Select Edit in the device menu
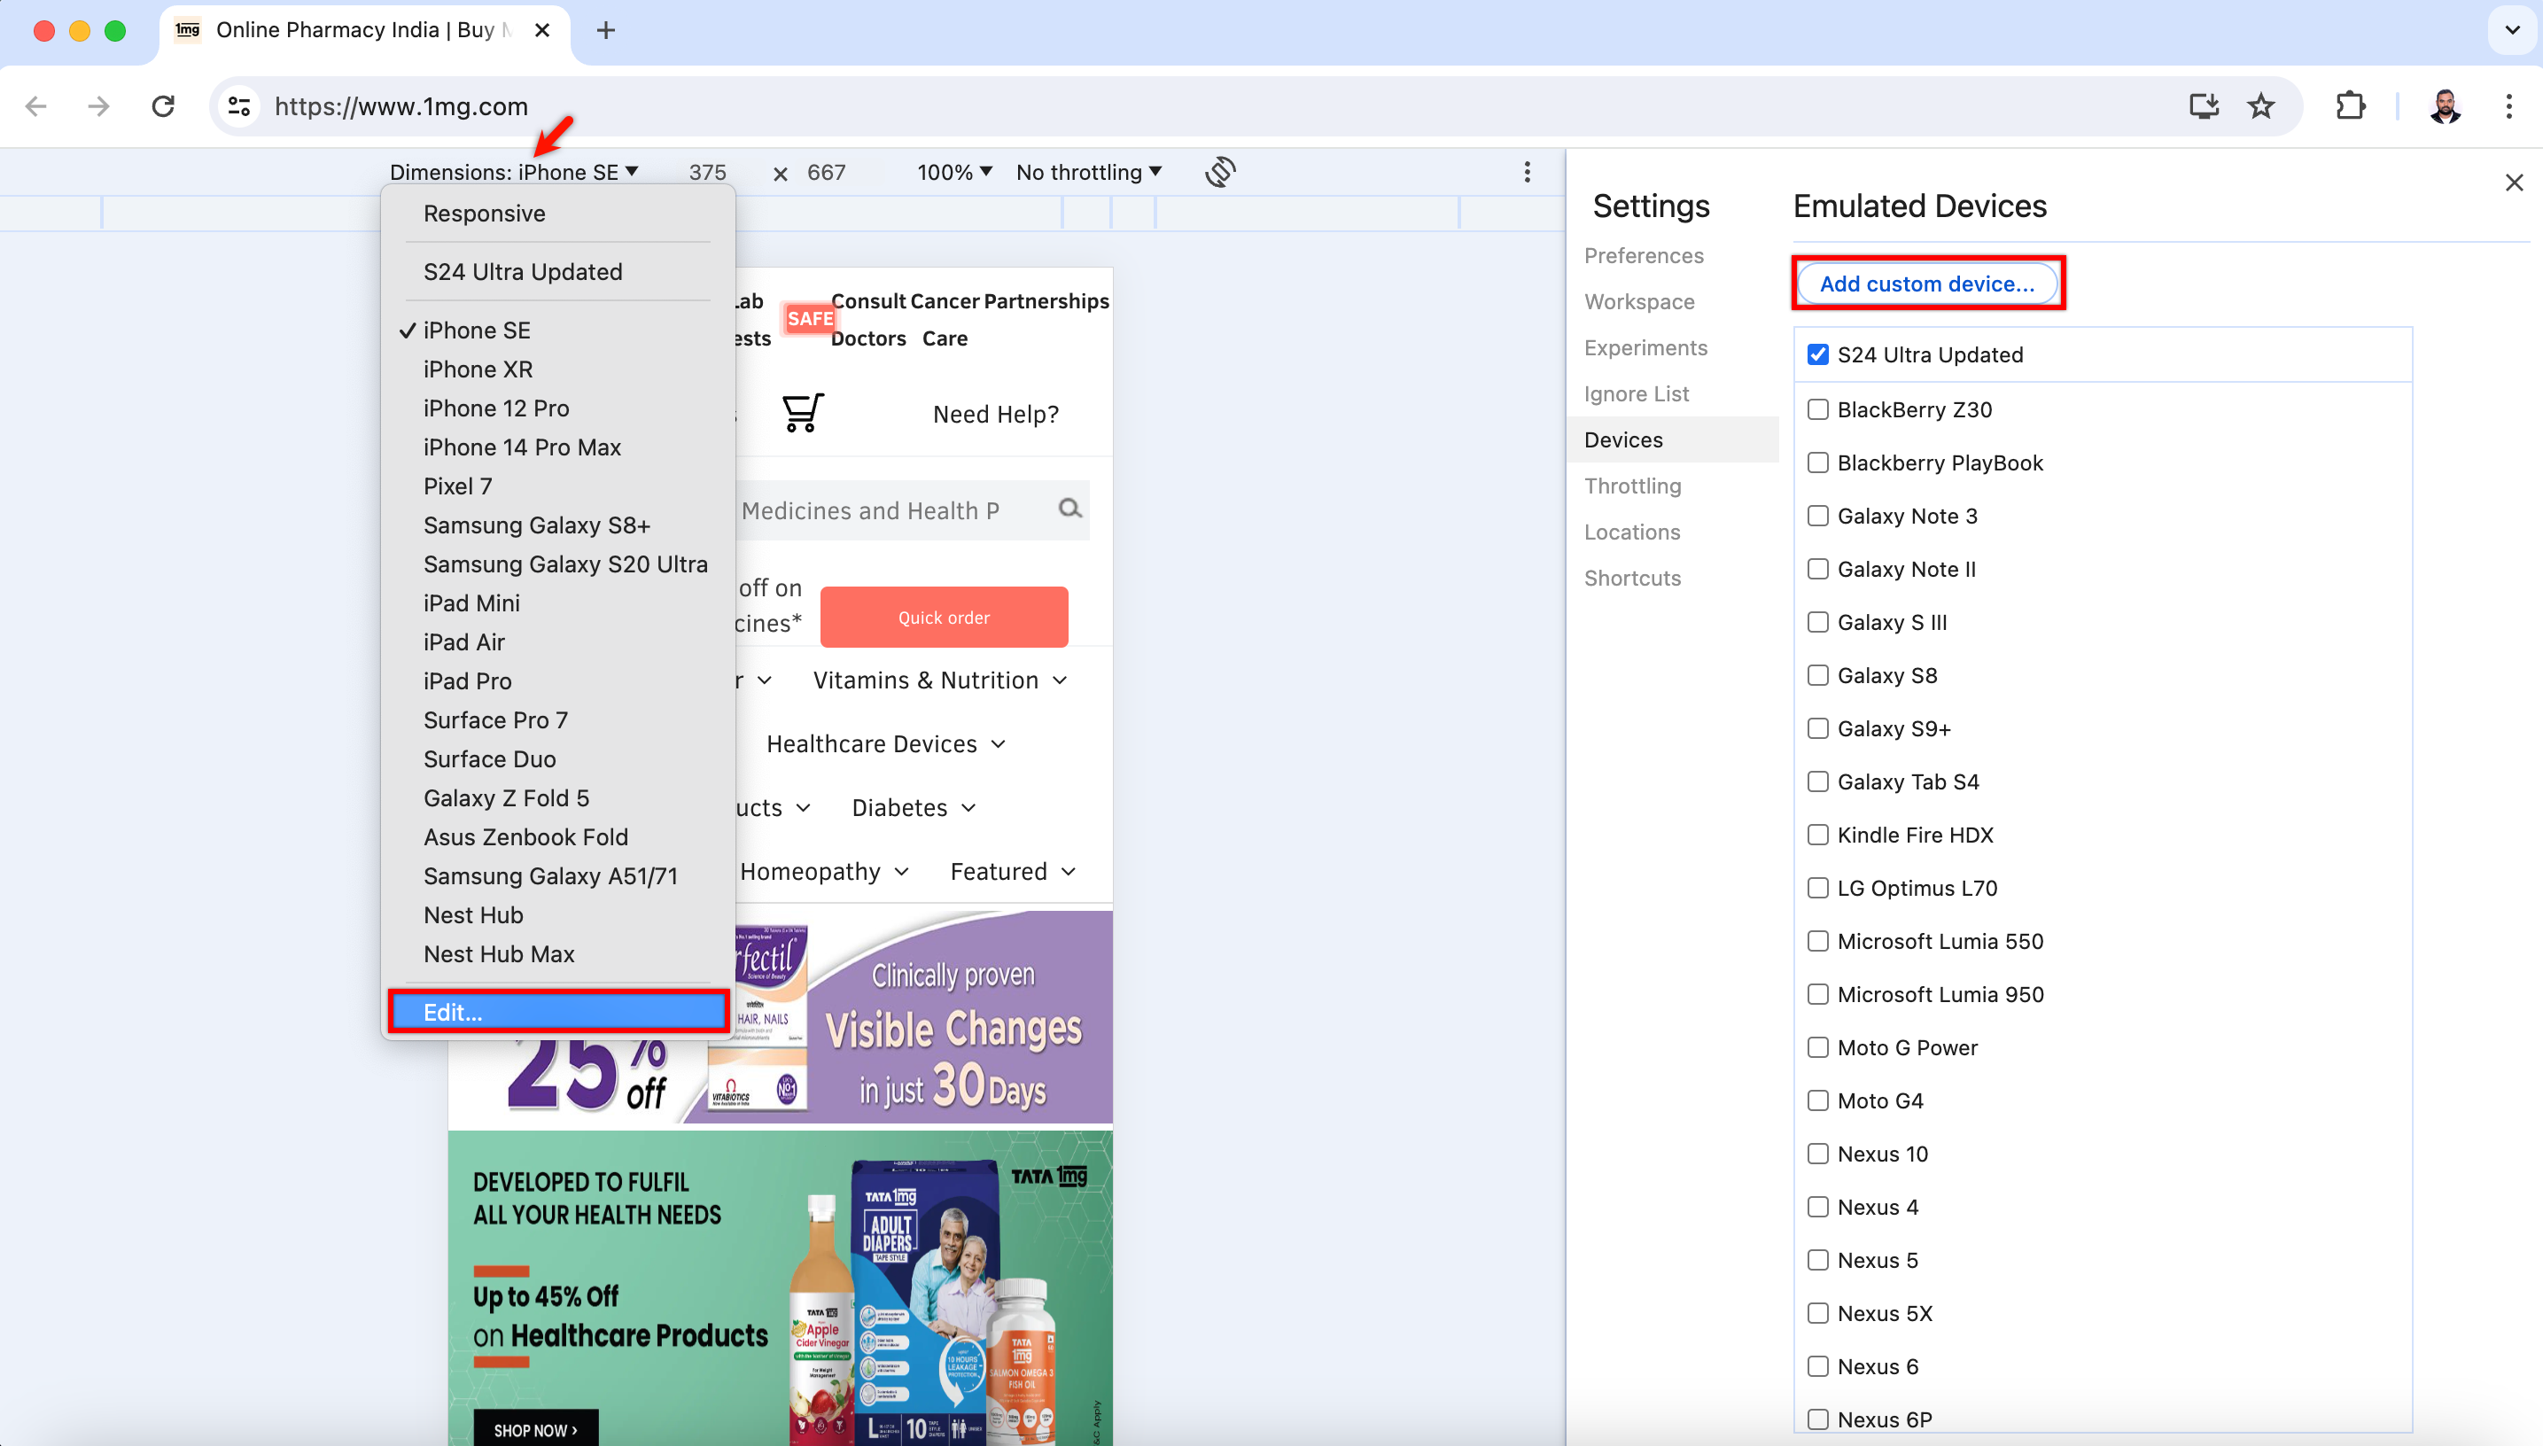 point(558,1011)
